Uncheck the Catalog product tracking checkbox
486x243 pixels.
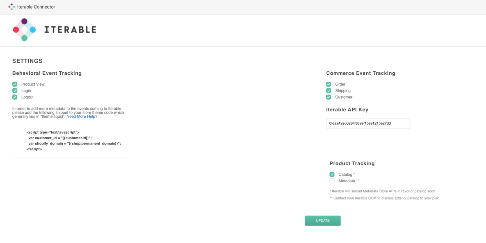point(332,175)
